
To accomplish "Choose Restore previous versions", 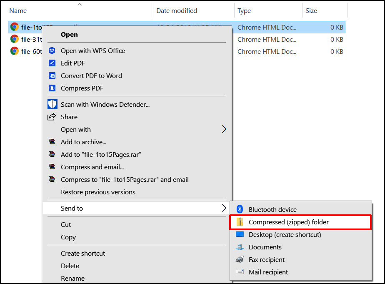I will pos(98,192).
